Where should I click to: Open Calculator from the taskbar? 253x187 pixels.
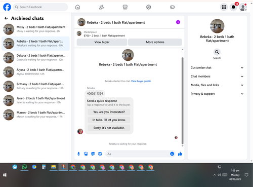[44, 167]
